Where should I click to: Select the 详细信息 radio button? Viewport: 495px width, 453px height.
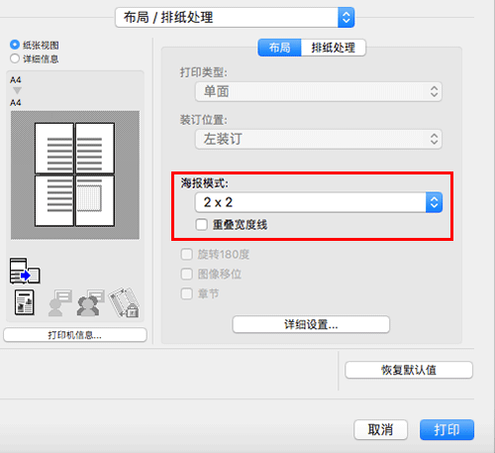click(x=15, y=58)
